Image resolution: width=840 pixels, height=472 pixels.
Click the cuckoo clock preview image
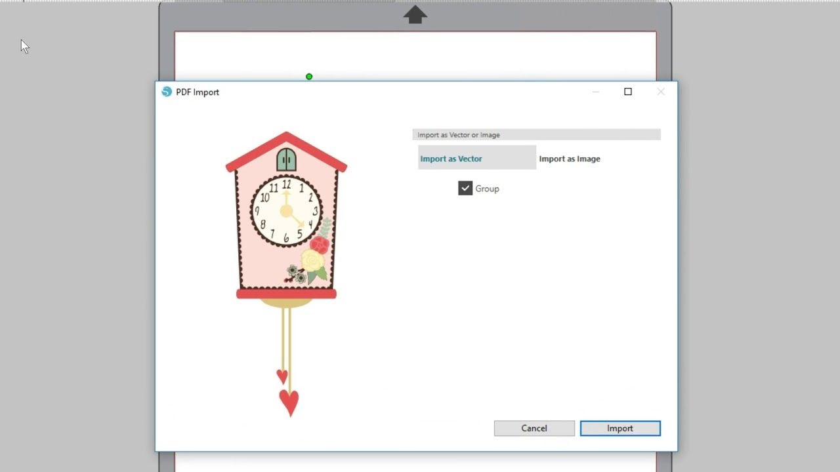pos(286,274)
